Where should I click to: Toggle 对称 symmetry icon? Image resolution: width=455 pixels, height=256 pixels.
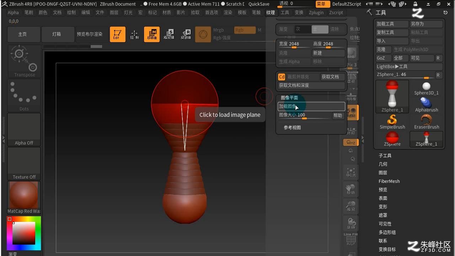point(351,131)
